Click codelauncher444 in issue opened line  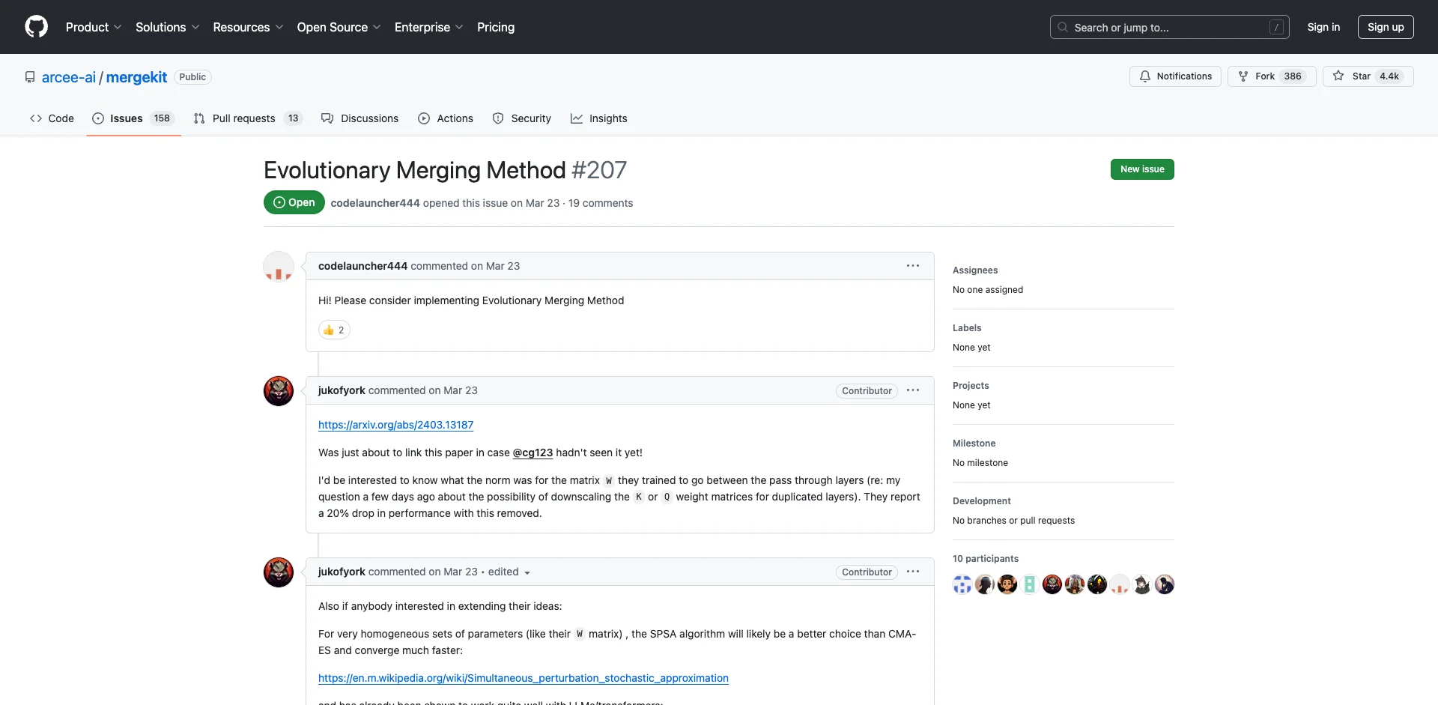375,203
